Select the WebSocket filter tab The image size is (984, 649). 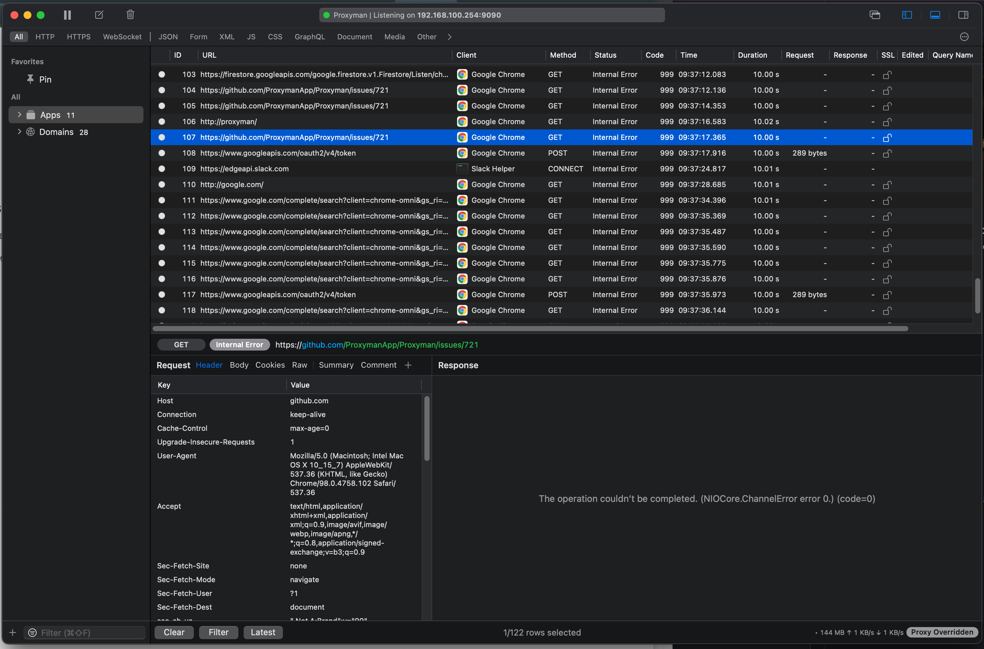(122, 37)
